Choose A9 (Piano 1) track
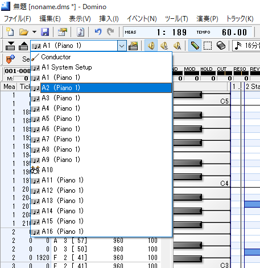Screen dimensions: 260x268 tap(101, 160)
